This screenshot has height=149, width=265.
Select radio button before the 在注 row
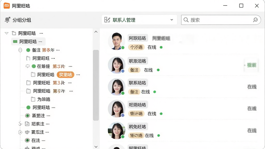click(27, 140)
